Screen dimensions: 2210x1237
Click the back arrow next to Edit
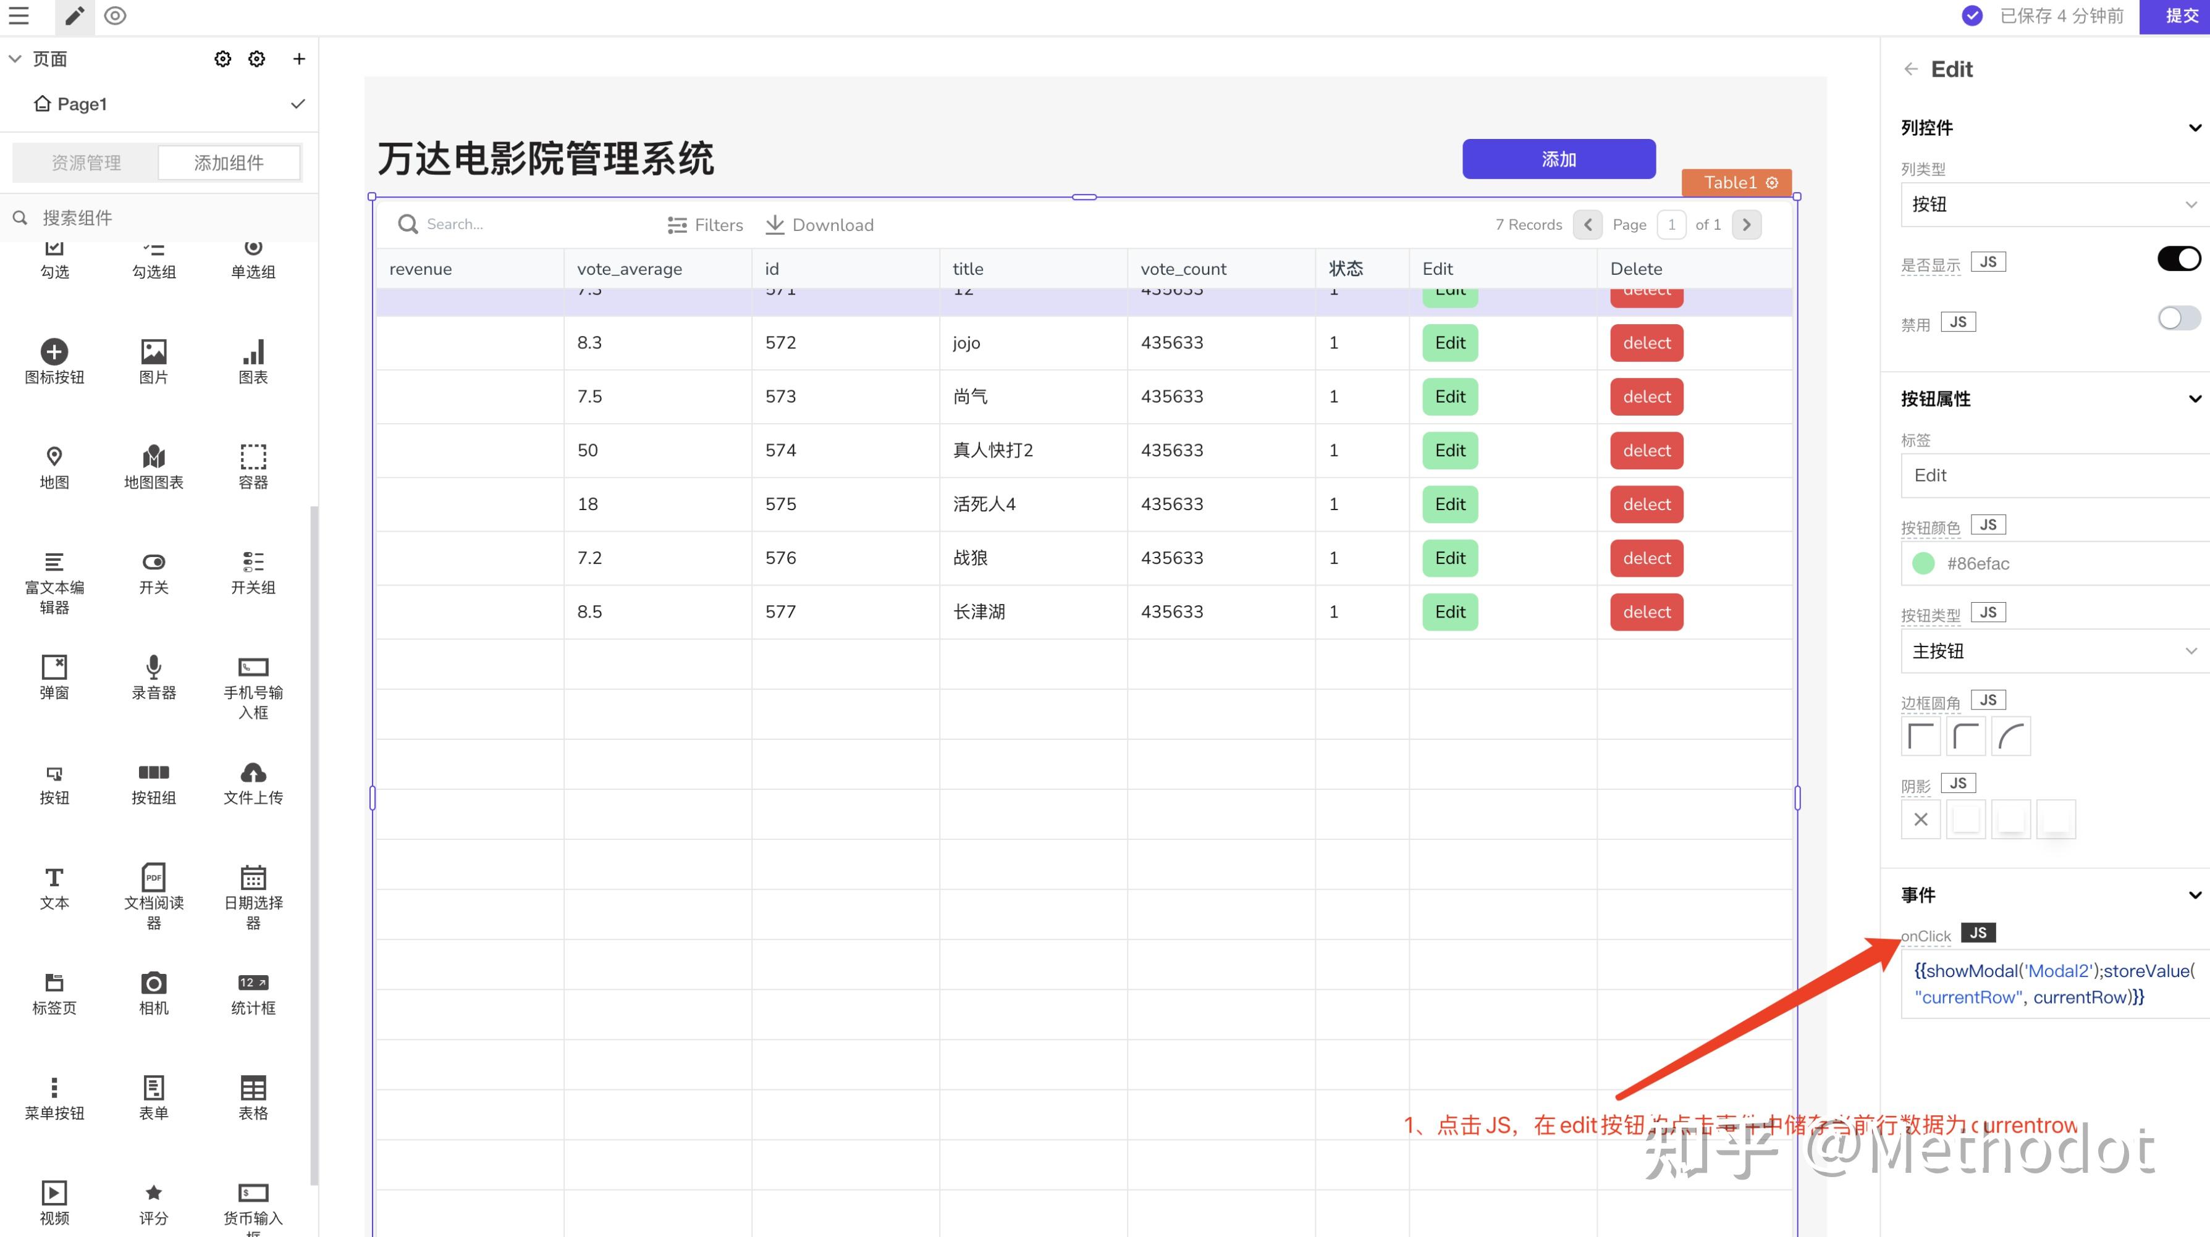point(1910,69)
